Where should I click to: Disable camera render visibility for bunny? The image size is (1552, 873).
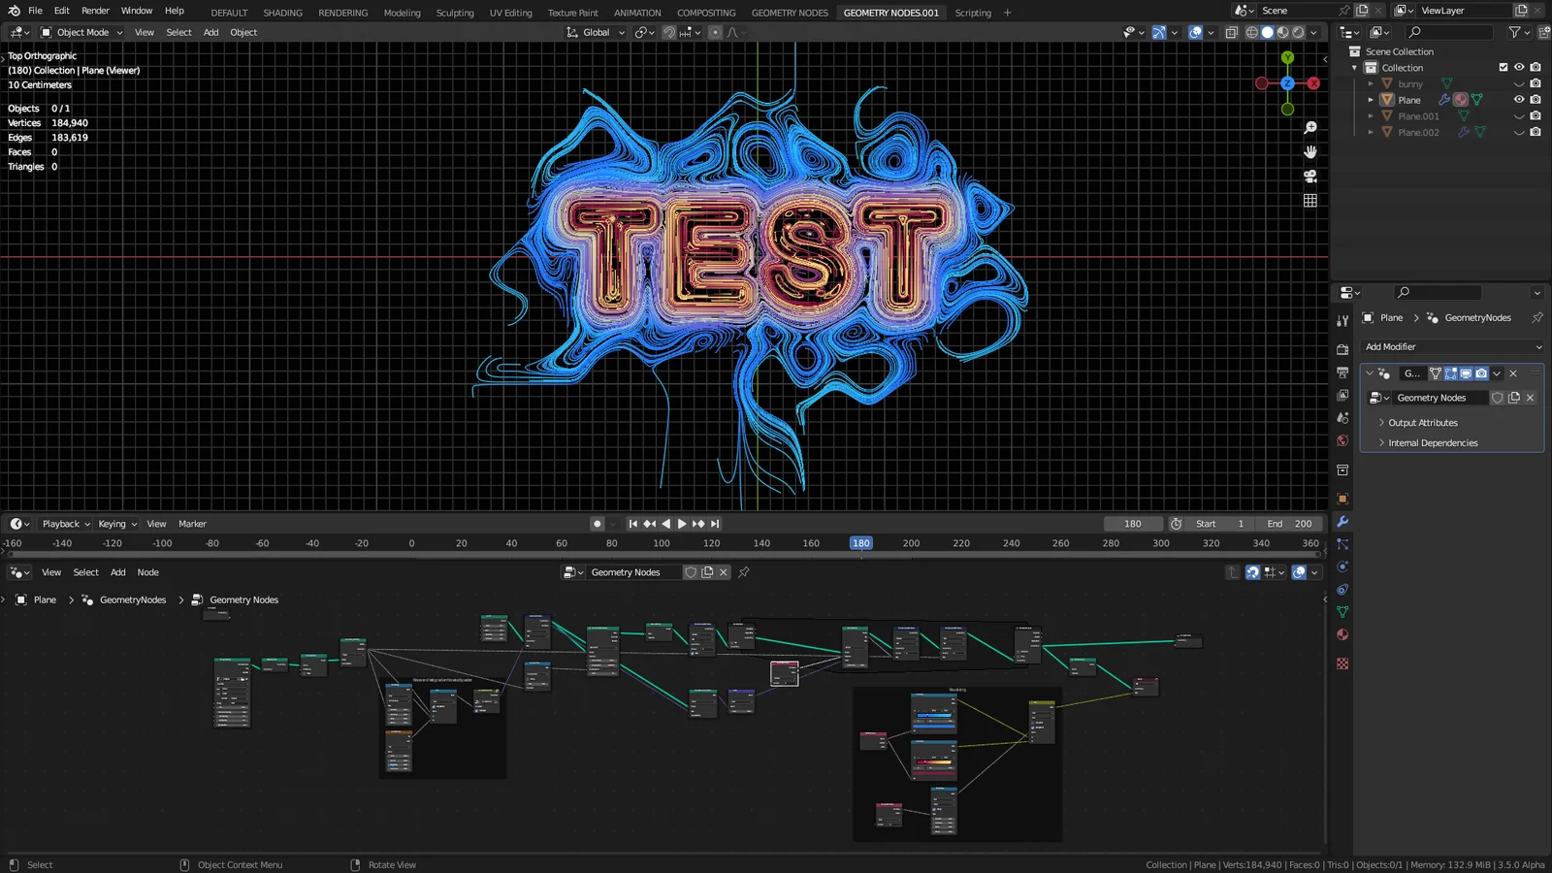click(1536, 83)
